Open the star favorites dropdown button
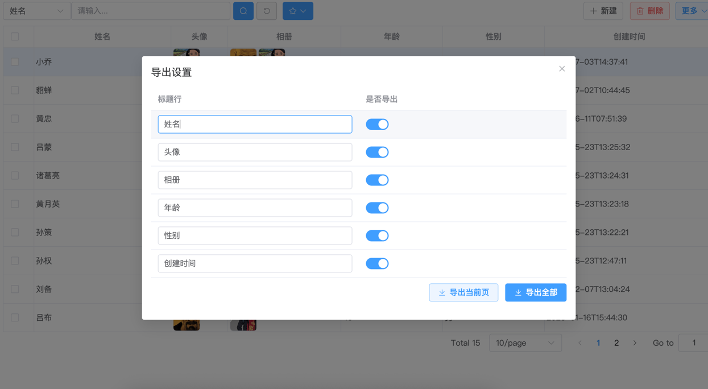Image resolution: width=708 pixels, height=389 pixels. (297, 11)
